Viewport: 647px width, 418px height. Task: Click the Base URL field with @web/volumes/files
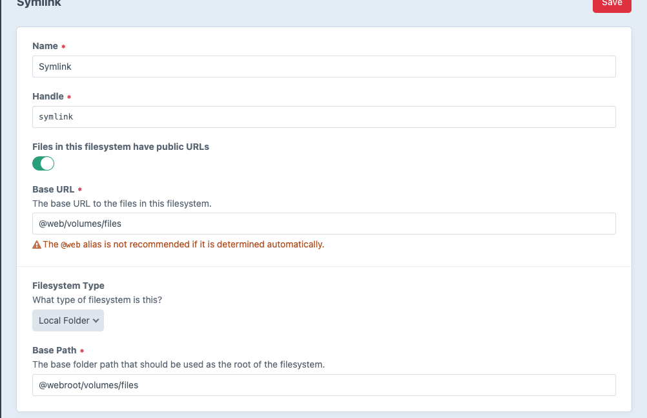323,223
